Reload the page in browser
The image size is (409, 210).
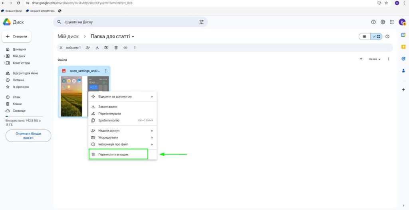18,3
